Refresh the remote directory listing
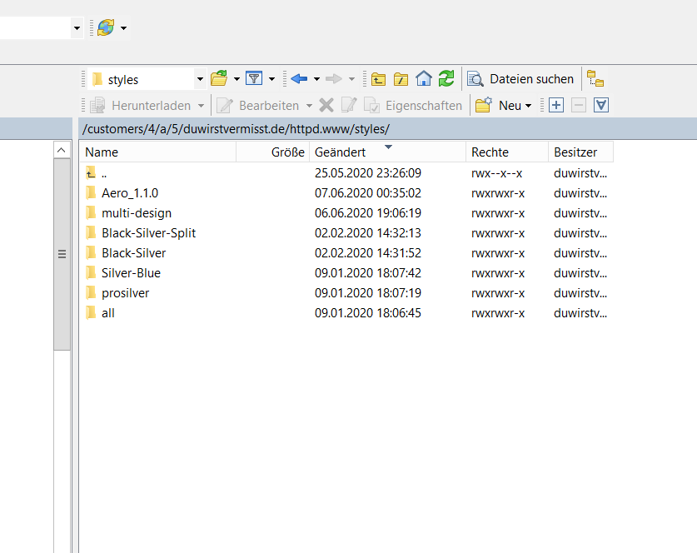Image resolution: width=697 pixels, height=553 pixels. (446, 78)
